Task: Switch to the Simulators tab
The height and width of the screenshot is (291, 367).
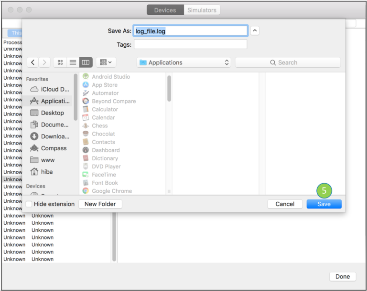Action: pyautogui.click(x=202, y=10)
